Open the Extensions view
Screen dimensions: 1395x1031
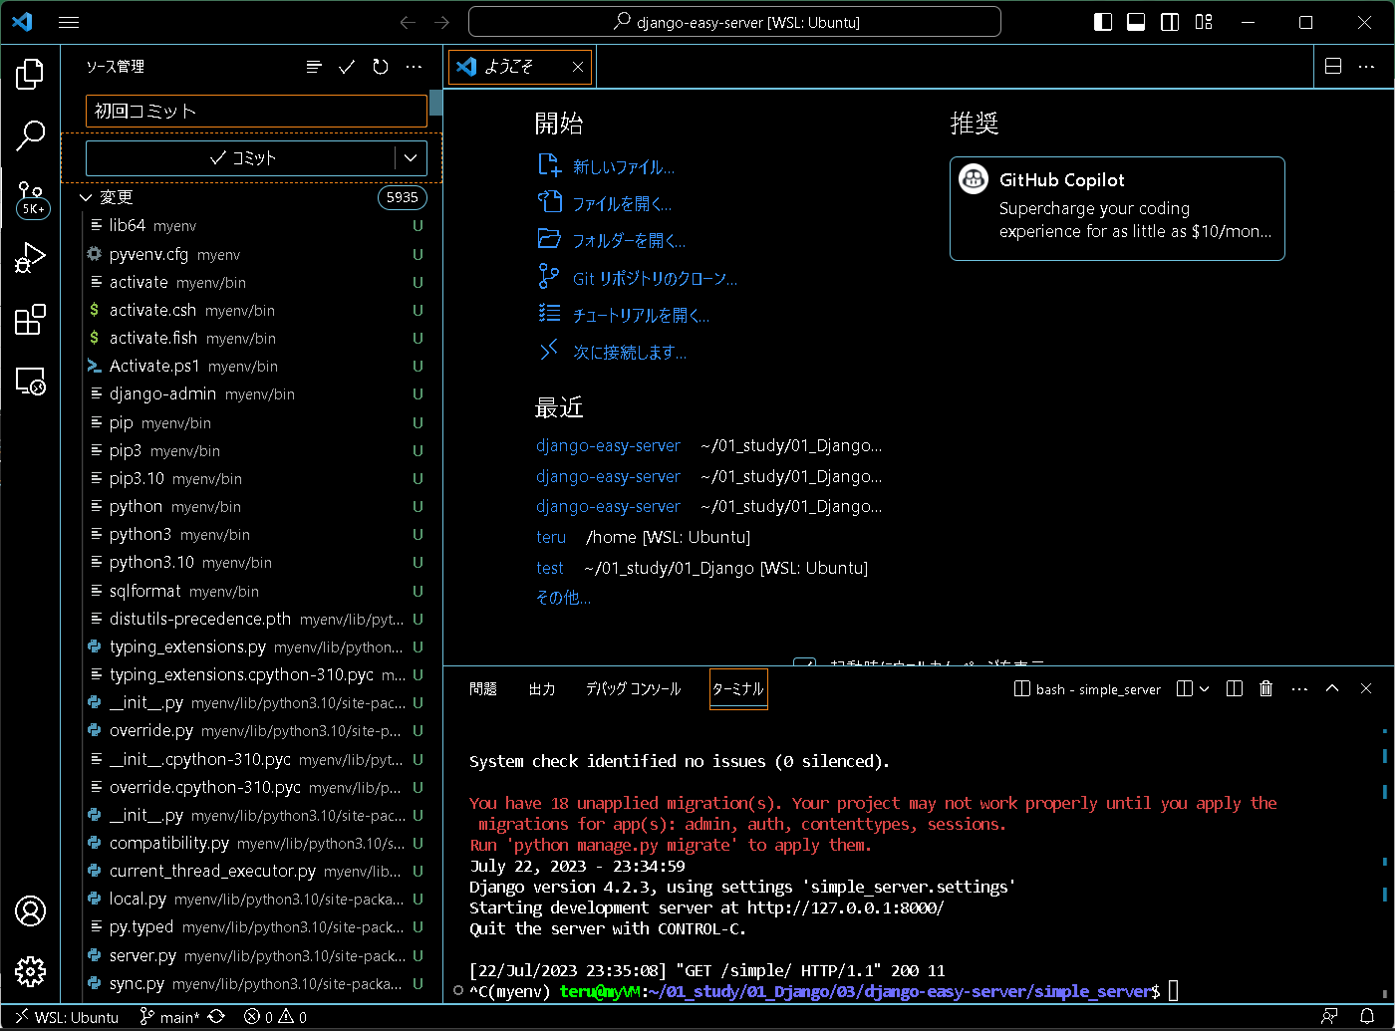pos(30,319)
